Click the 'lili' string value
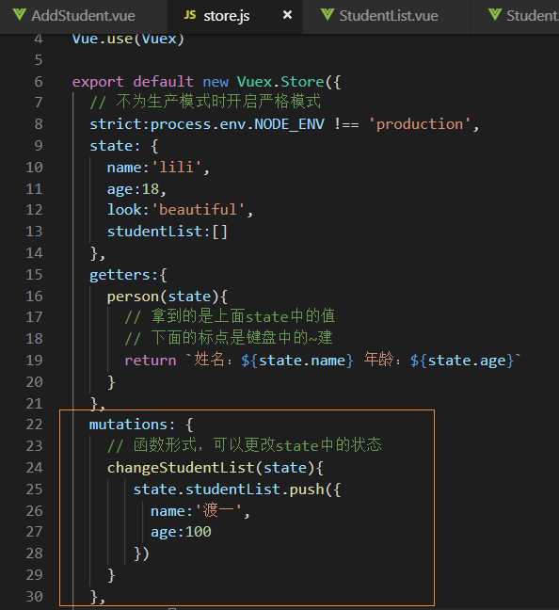Screen dimensions: 559x610 pyautogui.click(x=176, y=168)
